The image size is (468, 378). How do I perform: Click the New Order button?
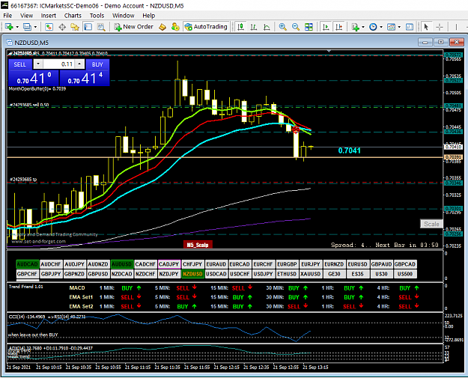134,27
